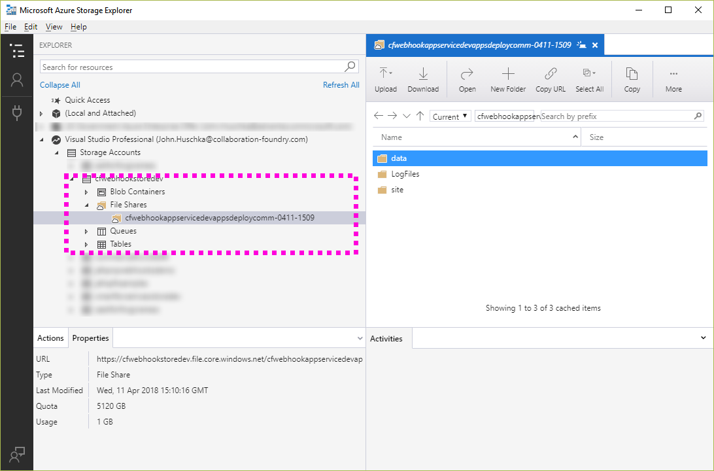Sort by the Size column header
The width and height of the screenshot is (714, 471).
click(644, 137)
